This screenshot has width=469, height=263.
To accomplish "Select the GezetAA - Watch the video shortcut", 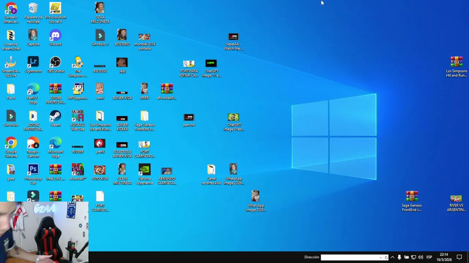I will tap(233, 41).
